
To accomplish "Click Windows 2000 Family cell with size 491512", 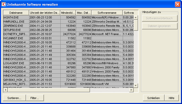I will pos(107,71).
